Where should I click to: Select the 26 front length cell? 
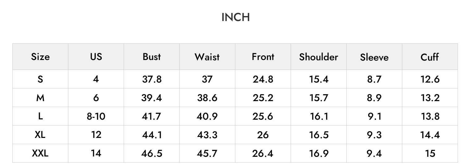pos(263,135)
